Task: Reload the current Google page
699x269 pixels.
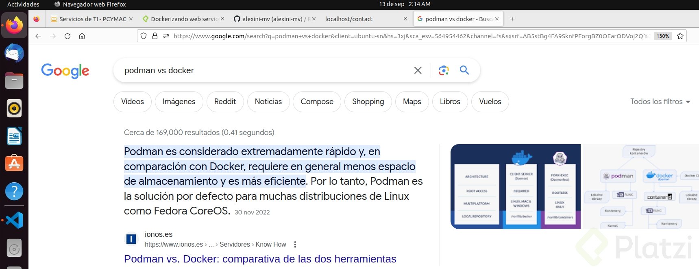Action: [x=68, y=36]
